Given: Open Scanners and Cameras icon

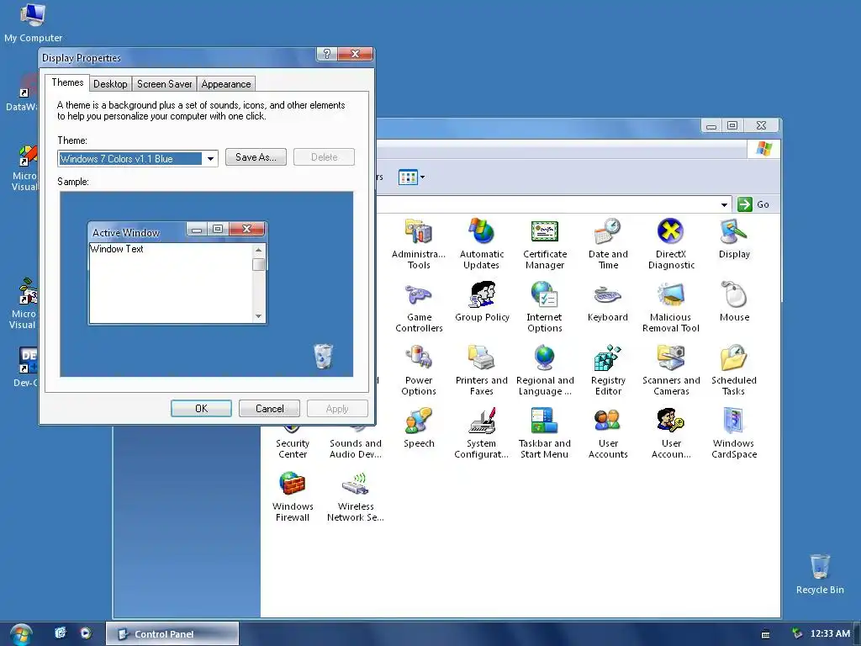Looking at the screenshot, I should tap(671, 370).
